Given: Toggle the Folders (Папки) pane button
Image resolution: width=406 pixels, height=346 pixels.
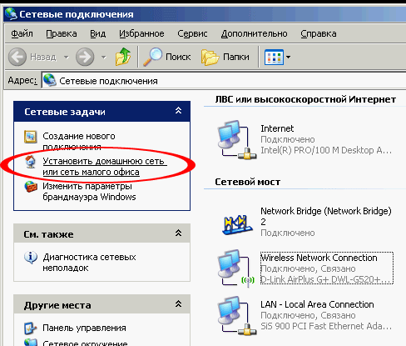Looking at the screenshot, I should [x=225, y=57].
